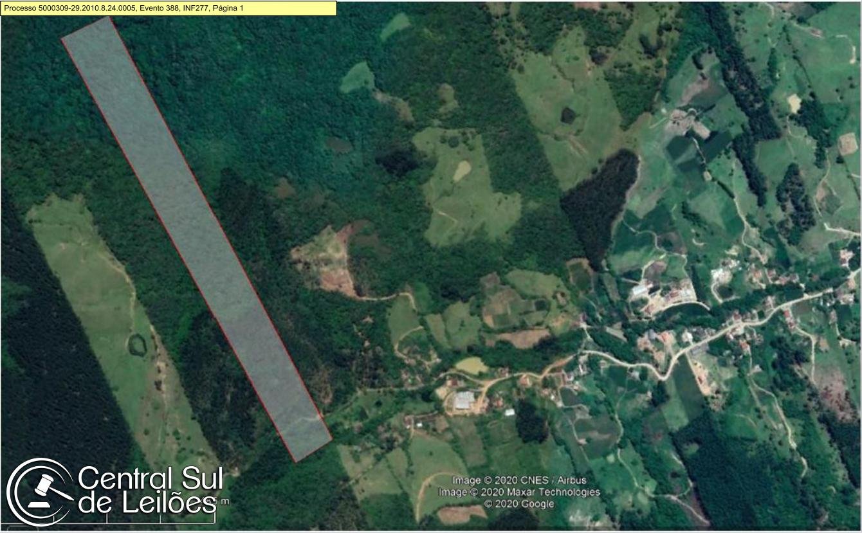The width and height of the screenshot is (862, 533).
Task: Click the gavel logo icon
Action: (40, 492)
